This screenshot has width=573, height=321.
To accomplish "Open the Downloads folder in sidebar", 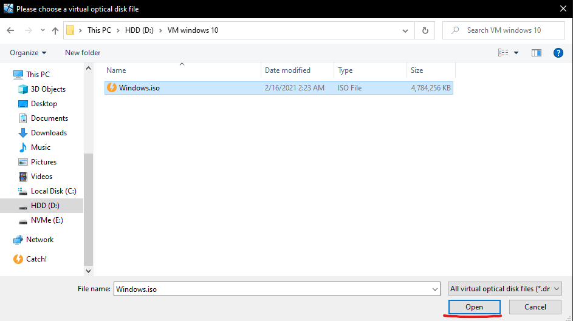I will tap(49, 133).
